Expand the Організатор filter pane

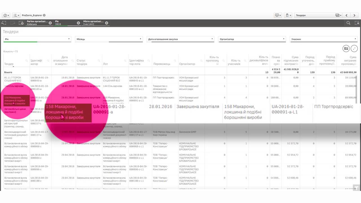coord(252,39)
